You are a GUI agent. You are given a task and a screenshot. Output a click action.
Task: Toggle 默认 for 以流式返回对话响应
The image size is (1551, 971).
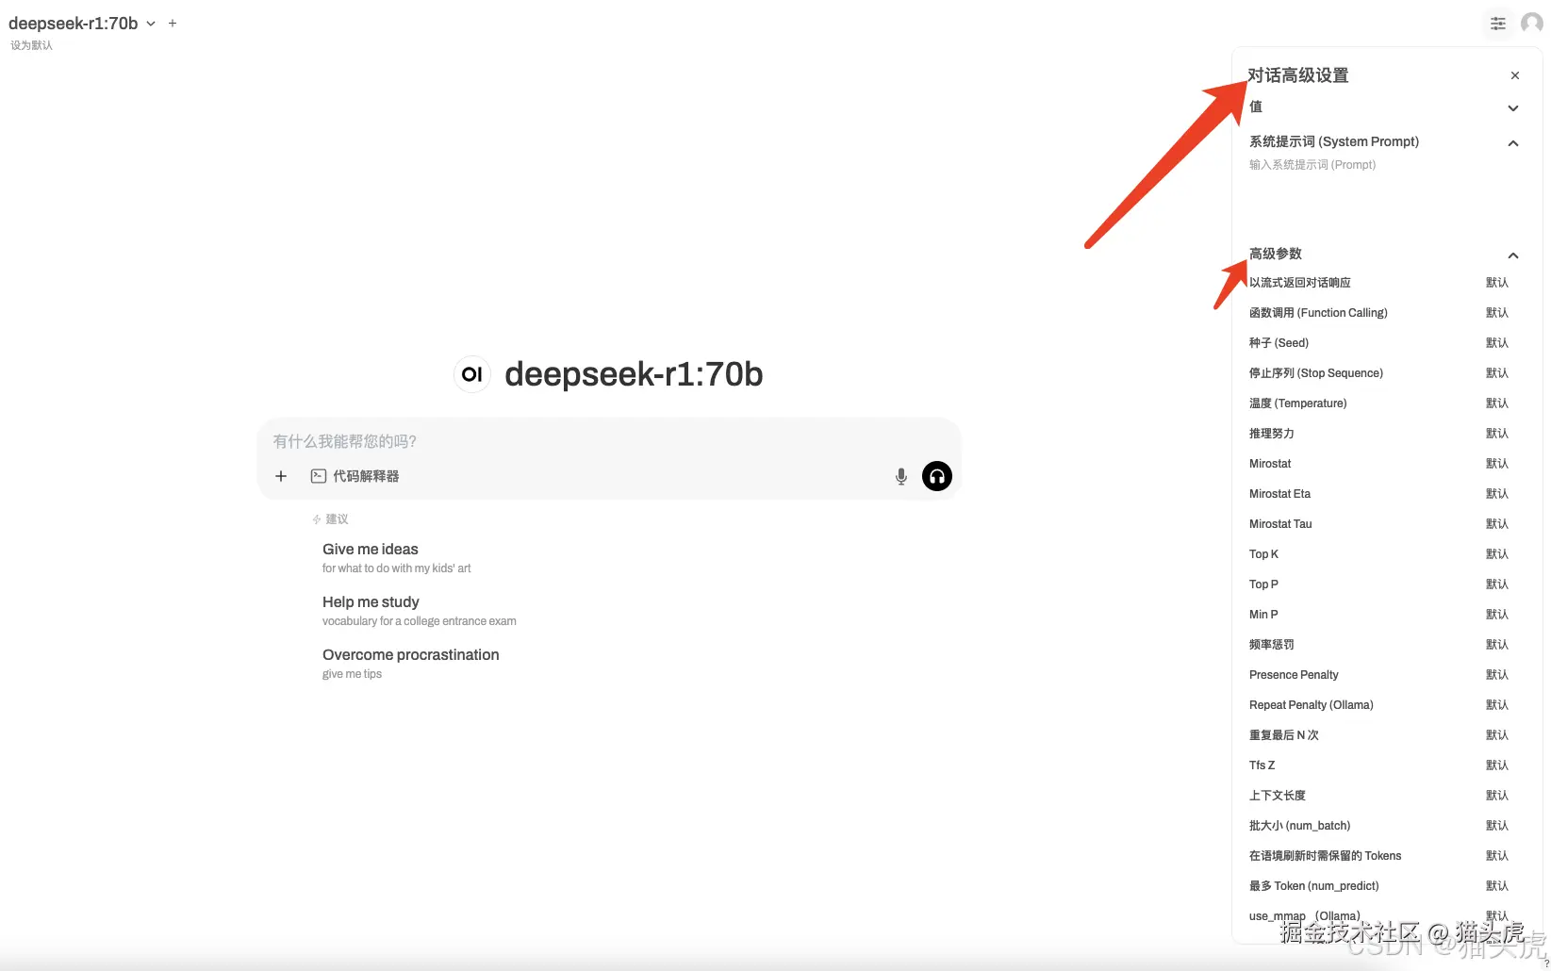tap(1497, 283)
